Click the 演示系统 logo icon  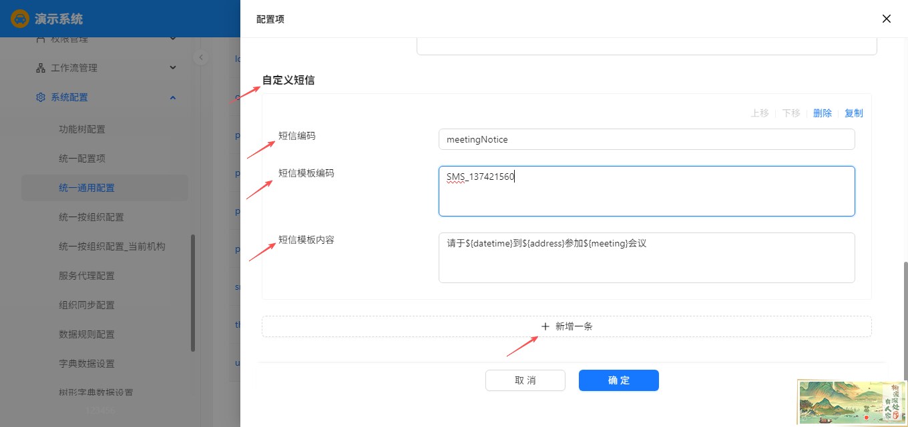(x=20, y=19)
